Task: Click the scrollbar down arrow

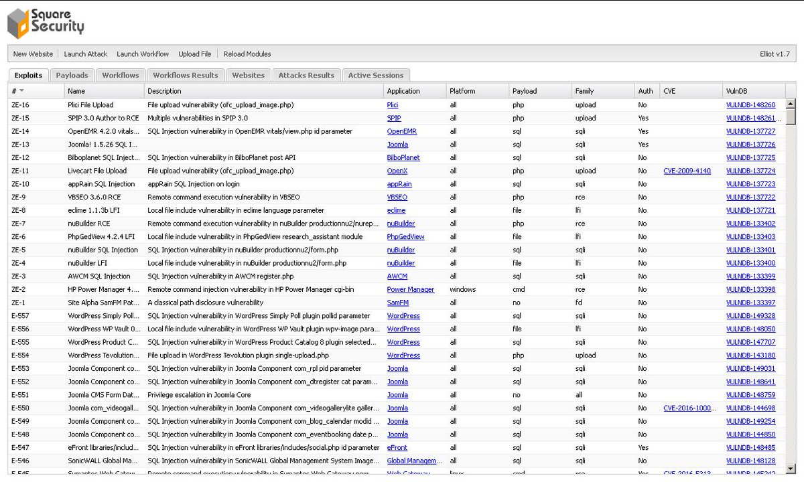Action: [791, 469]
